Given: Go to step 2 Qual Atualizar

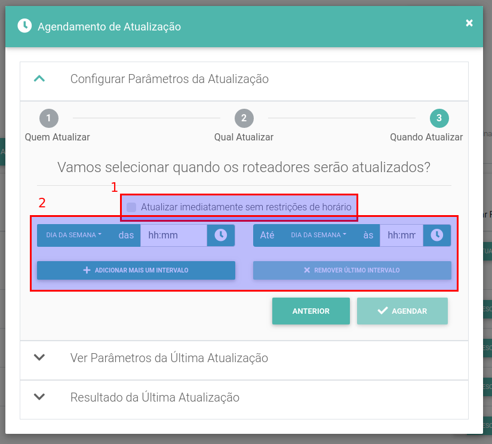Looking at the screenshot, I should [244, 118].
